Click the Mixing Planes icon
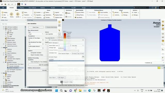 point(76,15)
